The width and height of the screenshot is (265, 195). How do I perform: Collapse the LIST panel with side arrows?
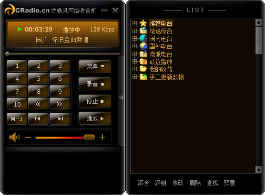121,97
